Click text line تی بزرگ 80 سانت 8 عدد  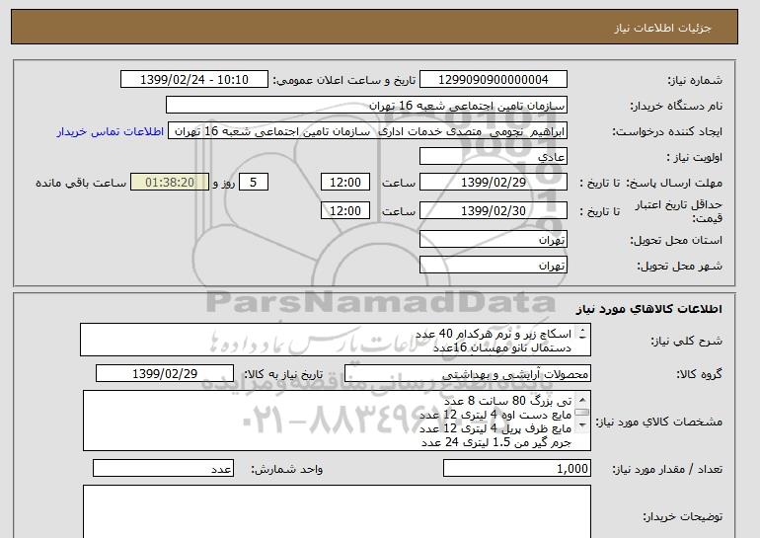[508, 402]
